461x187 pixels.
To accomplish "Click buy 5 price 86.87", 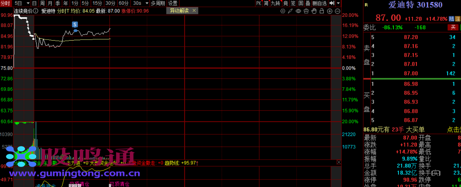I will pyautogui.click(x=411, y=120).
